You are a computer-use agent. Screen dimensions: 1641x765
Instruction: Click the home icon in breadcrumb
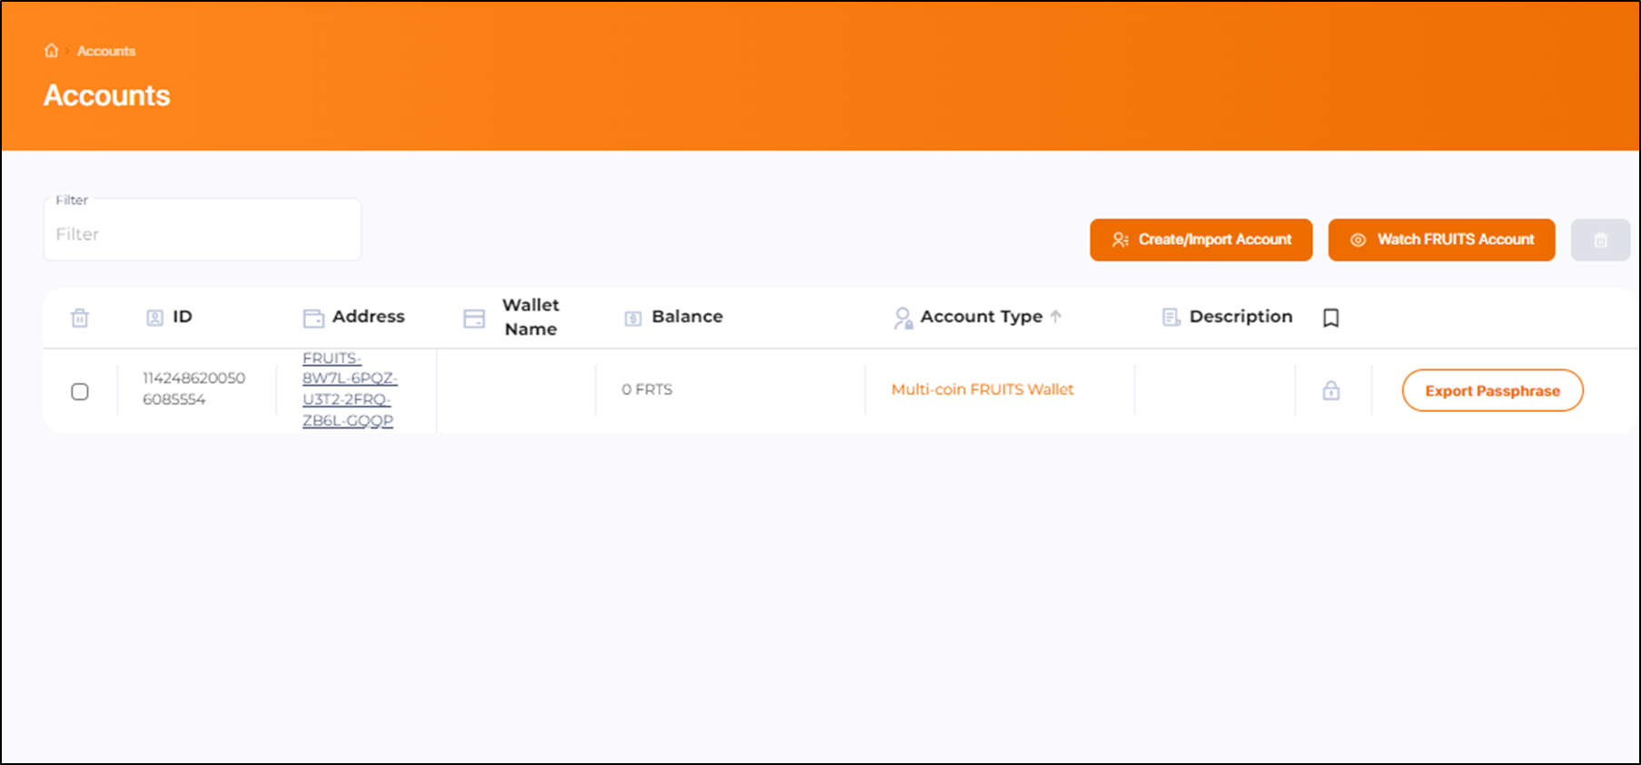point(51,51)
